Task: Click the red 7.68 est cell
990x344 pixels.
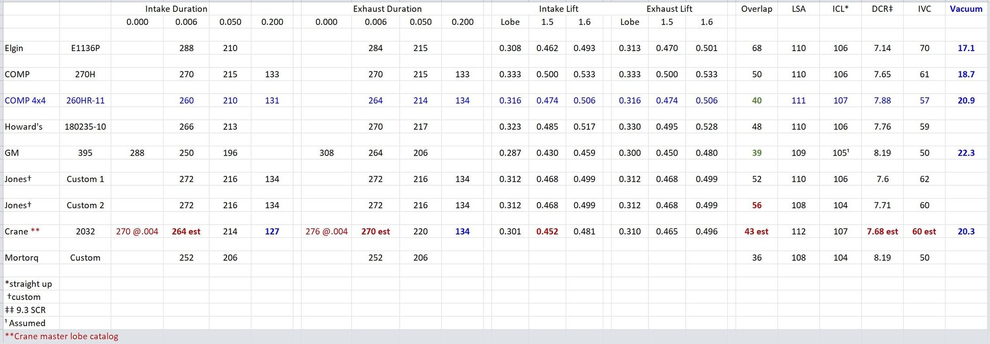Action: click(x=882, y=231)
